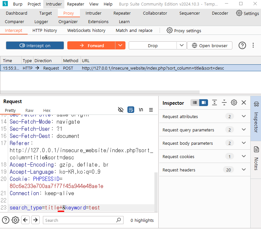Click search help question mark icon
This screenshot has width=261, height=229.
(x=6, y=220)
